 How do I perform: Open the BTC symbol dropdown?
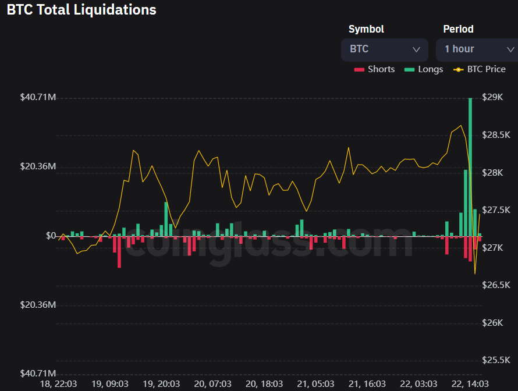pyautogui.click(x=385, y=49)
